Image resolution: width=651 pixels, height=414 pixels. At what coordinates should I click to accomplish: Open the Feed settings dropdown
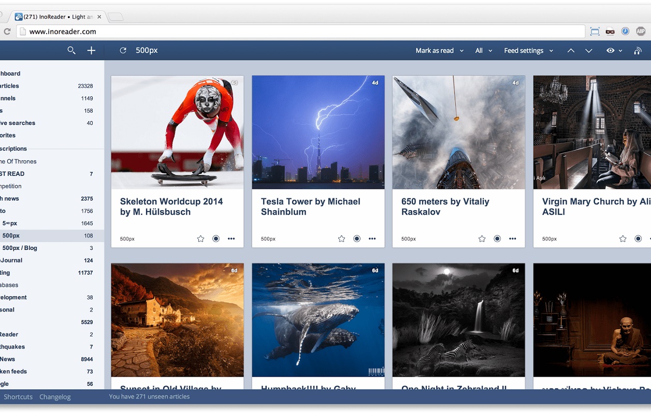coord(528,51)
